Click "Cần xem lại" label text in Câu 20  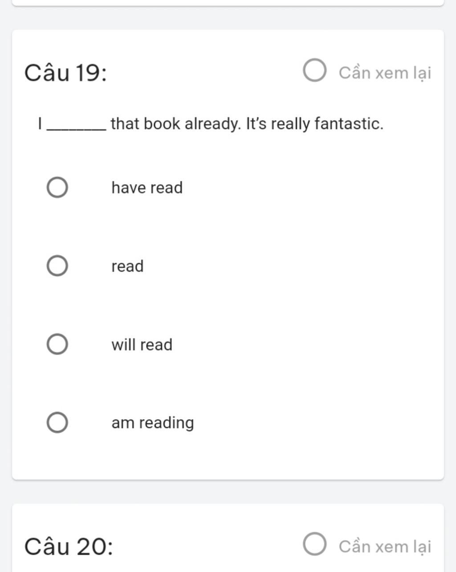point(385,546)
